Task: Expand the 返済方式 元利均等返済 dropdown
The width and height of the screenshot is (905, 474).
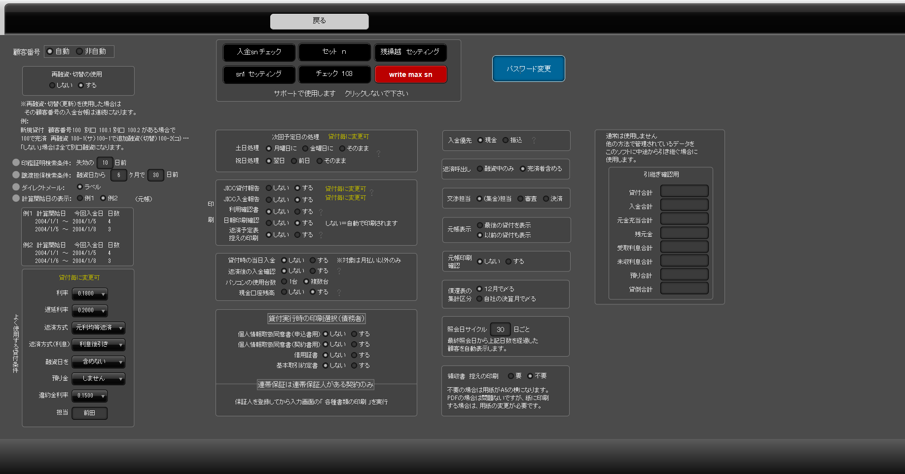Action: [98, 328]
